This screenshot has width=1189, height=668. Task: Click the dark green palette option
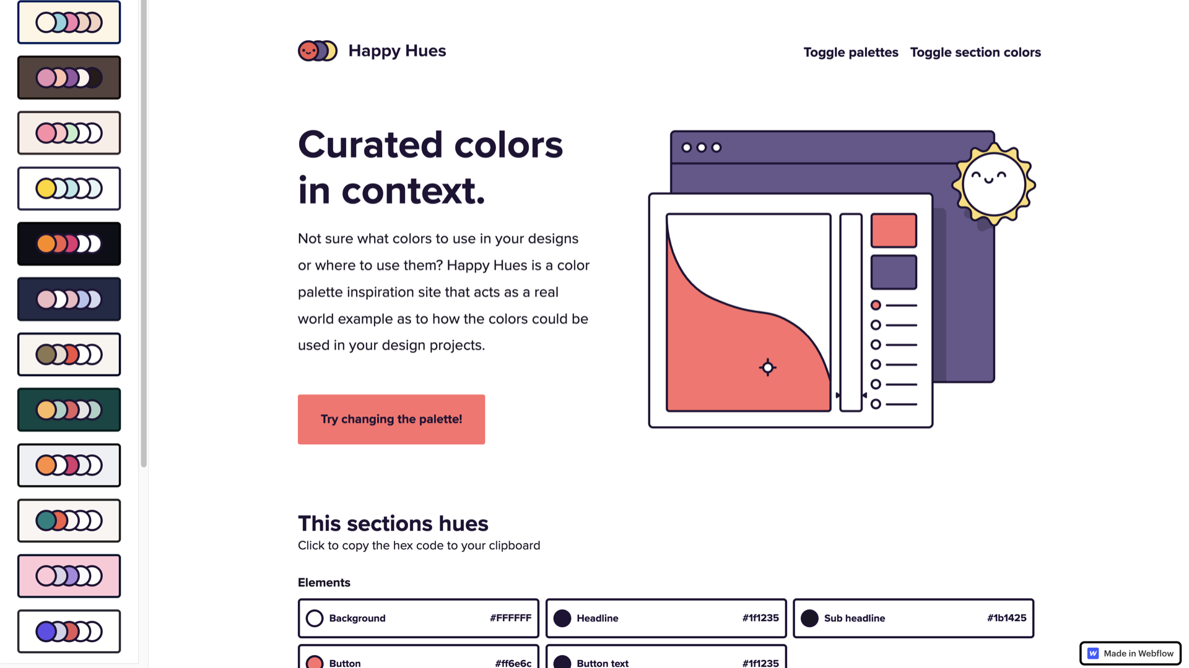69,409
